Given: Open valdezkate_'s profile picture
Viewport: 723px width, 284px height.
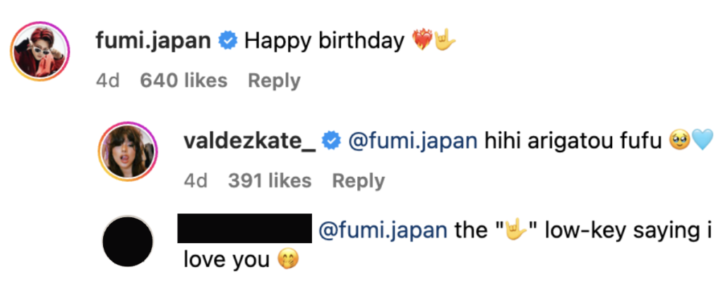Looking at the screenshot, I should pos(129,156).
